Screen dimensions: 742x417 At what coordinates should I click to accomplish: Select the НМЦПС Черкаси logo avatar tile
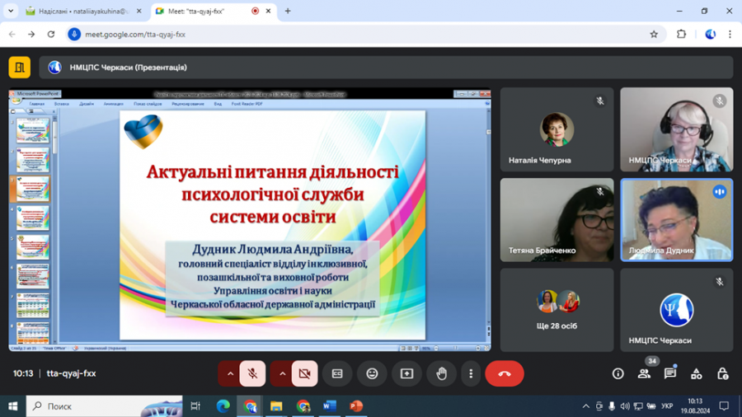tap(676, 310)
